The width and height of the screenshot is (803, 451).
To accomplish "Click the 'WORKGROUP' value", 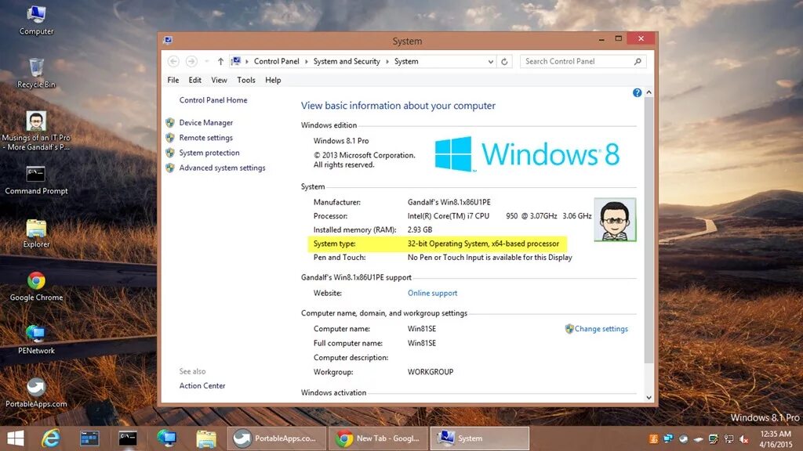I will pos(431,372).
